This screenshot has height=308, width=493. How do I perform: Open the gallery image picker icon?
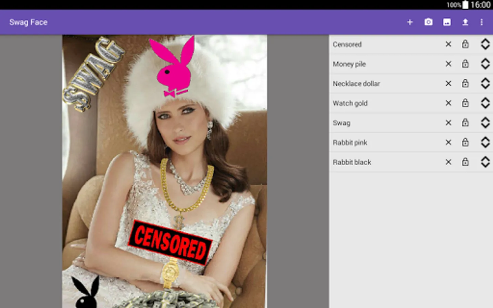[447, 22]
